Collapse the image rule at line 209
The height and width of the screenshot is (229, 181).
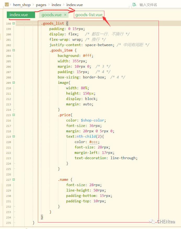[x=14, y=83]
